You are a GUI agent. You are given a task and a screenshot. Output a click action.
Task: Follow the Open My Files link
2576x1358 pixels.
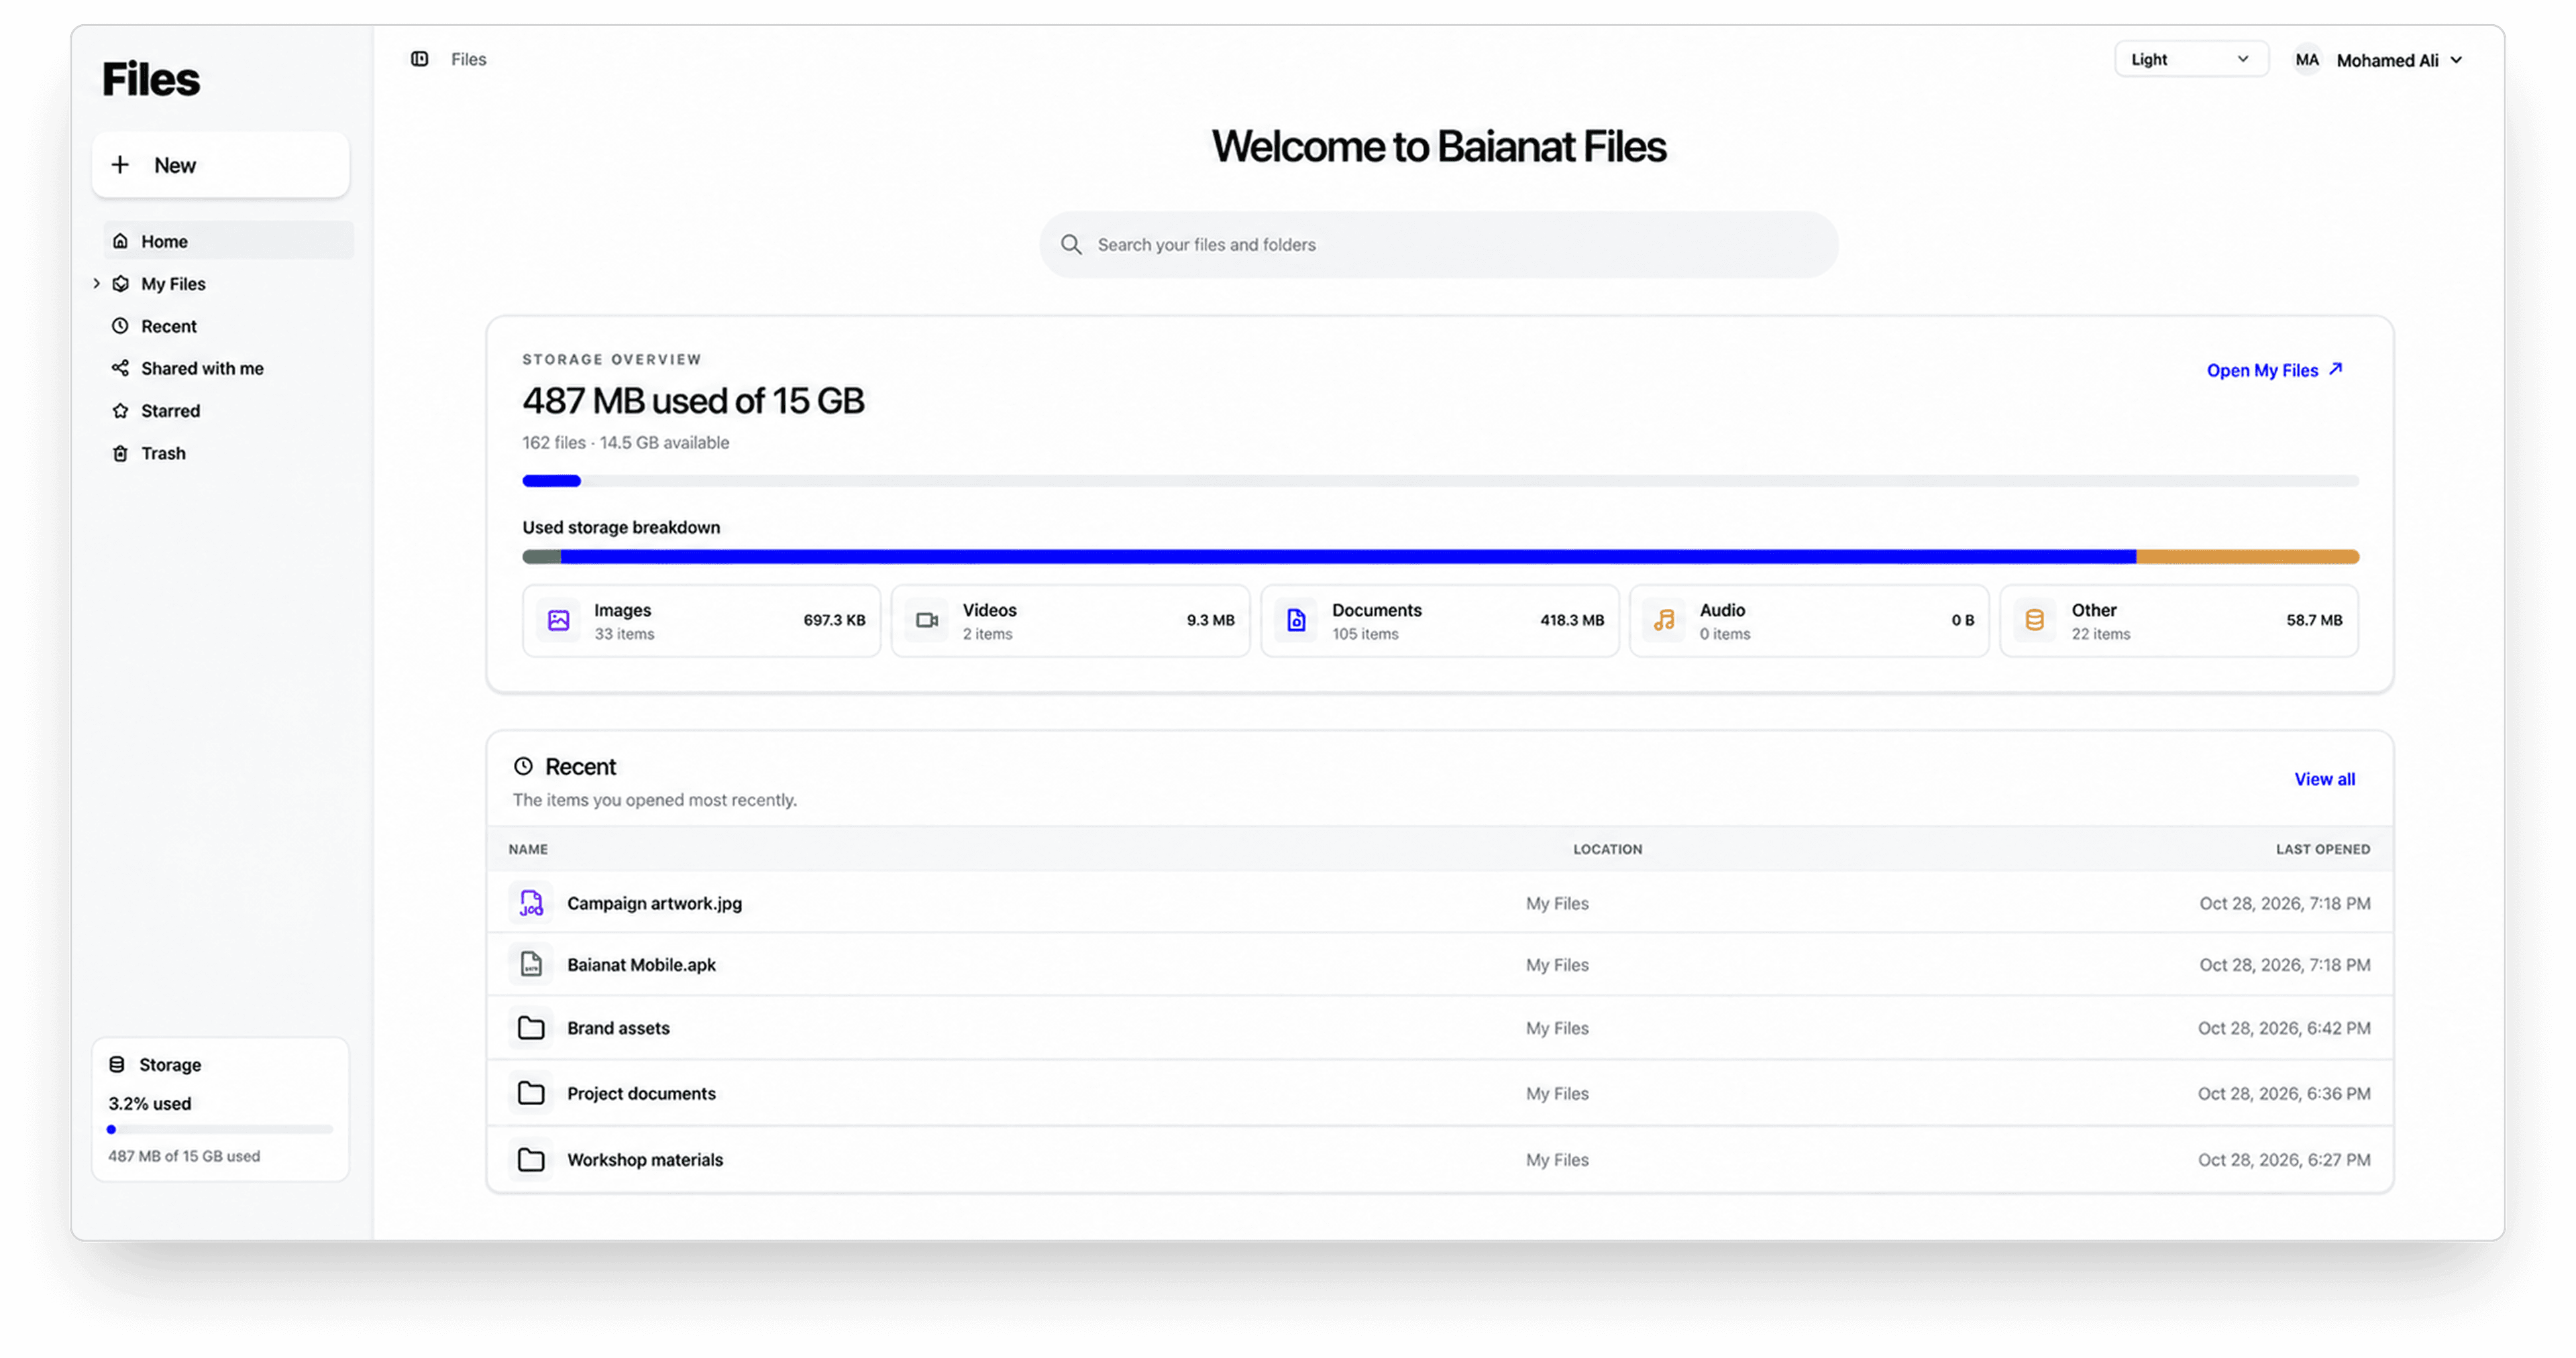coord(2274,370)
